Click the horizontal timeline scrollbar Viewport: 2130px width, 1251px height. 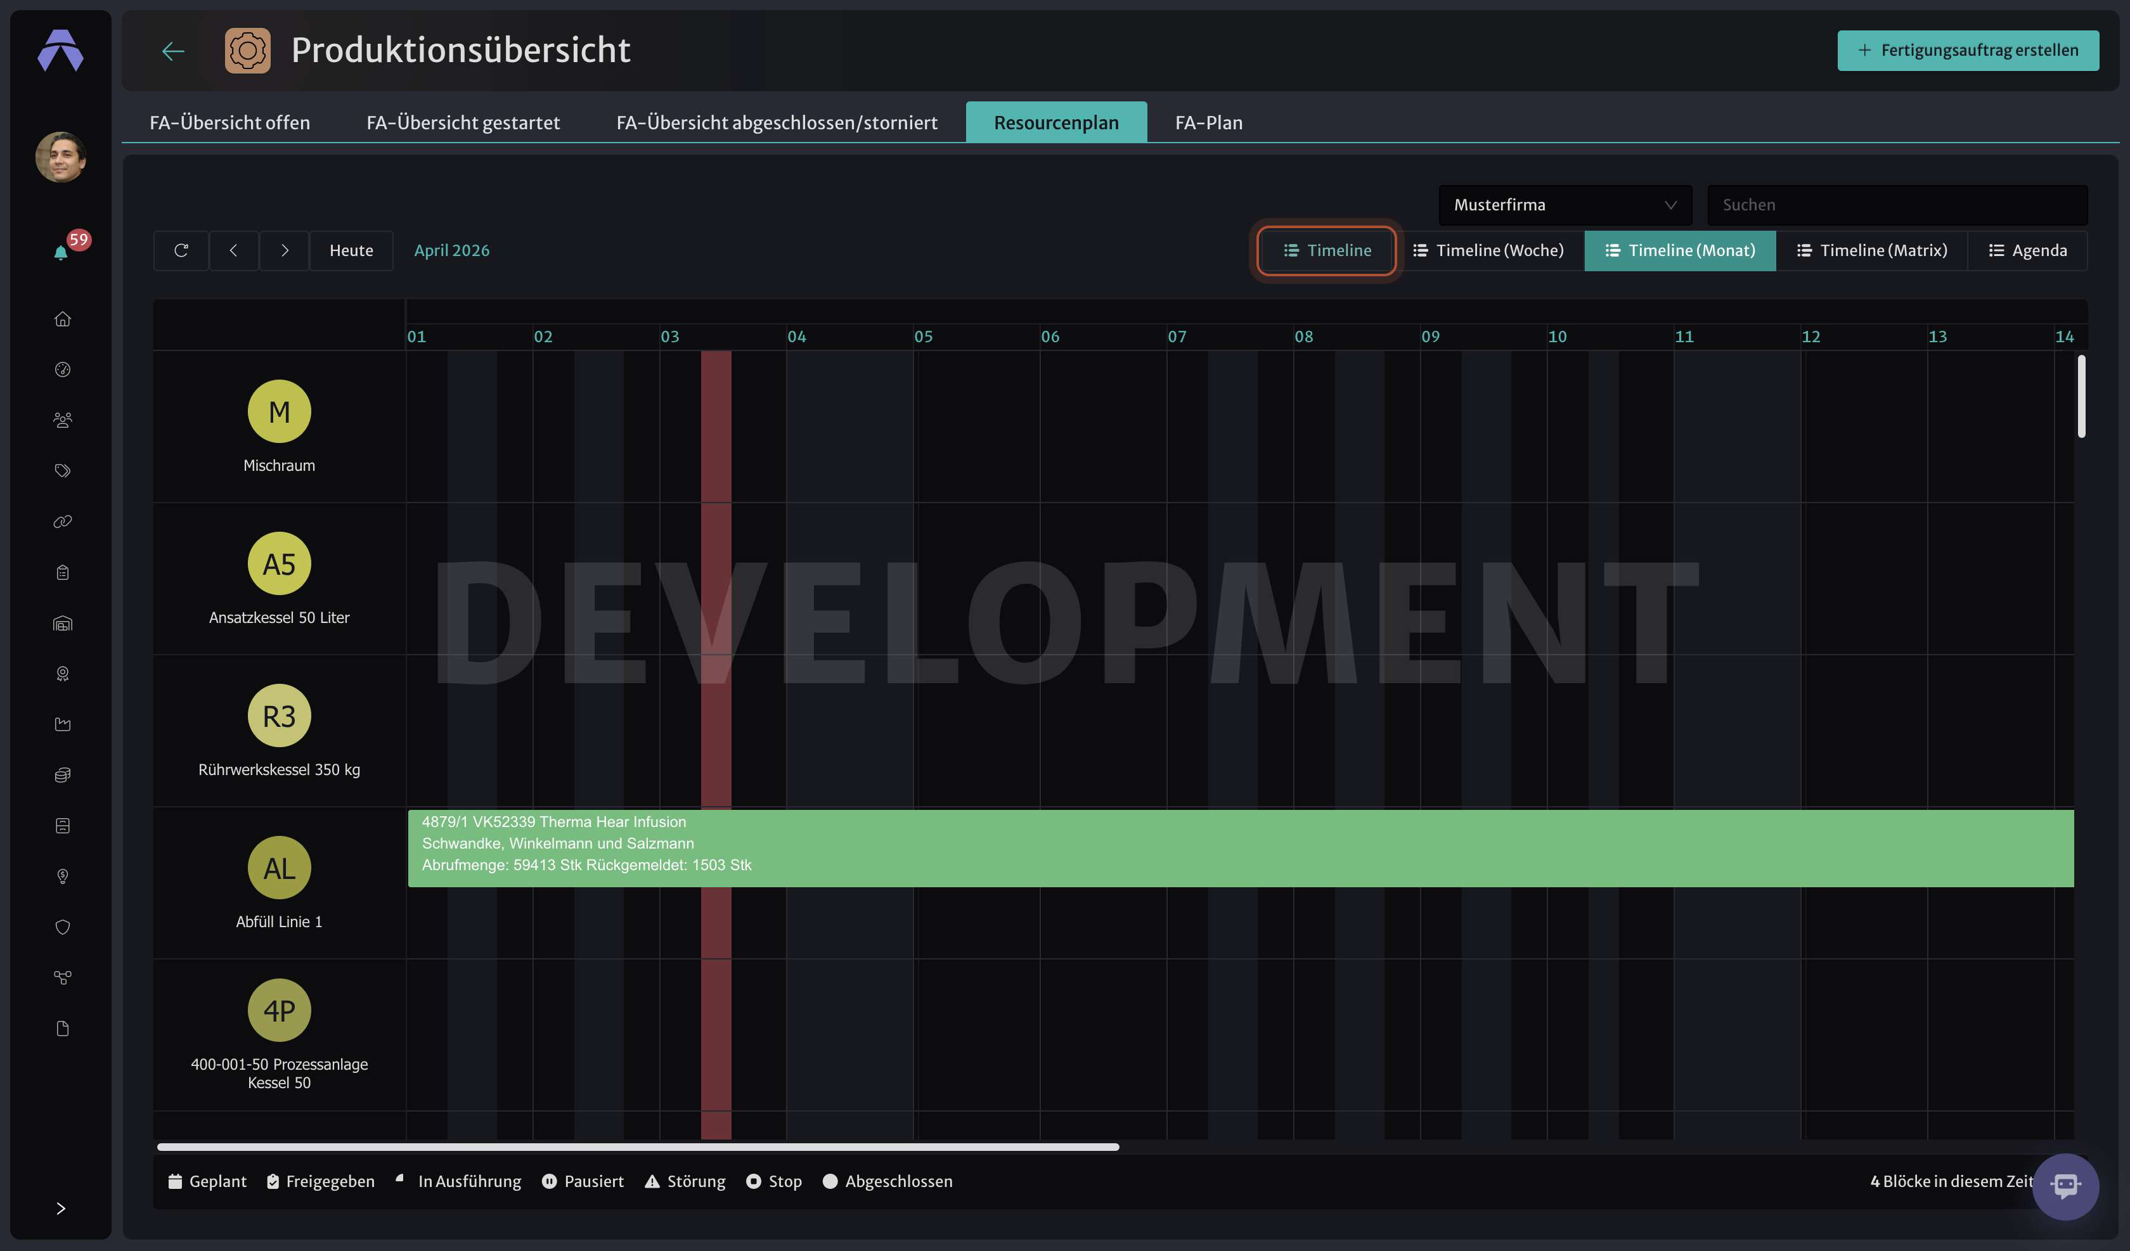[638, 1147]
